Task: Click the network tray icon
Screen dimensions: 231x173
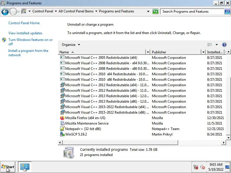Action: click(196, 167)
